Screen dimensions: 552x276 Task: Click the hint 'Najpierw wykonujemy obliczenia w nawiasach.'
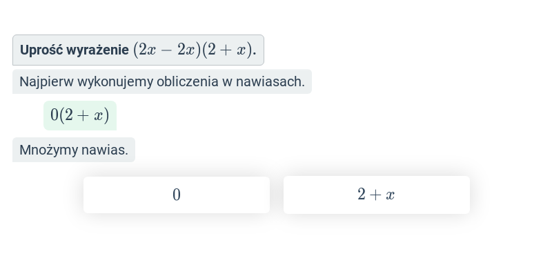coord(162,81)
